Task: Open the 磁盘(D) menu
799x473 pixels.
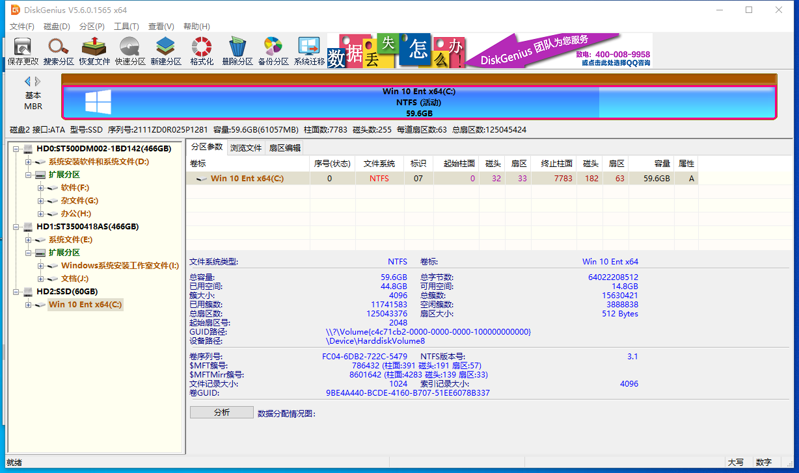Action: [x=57, y=27]
